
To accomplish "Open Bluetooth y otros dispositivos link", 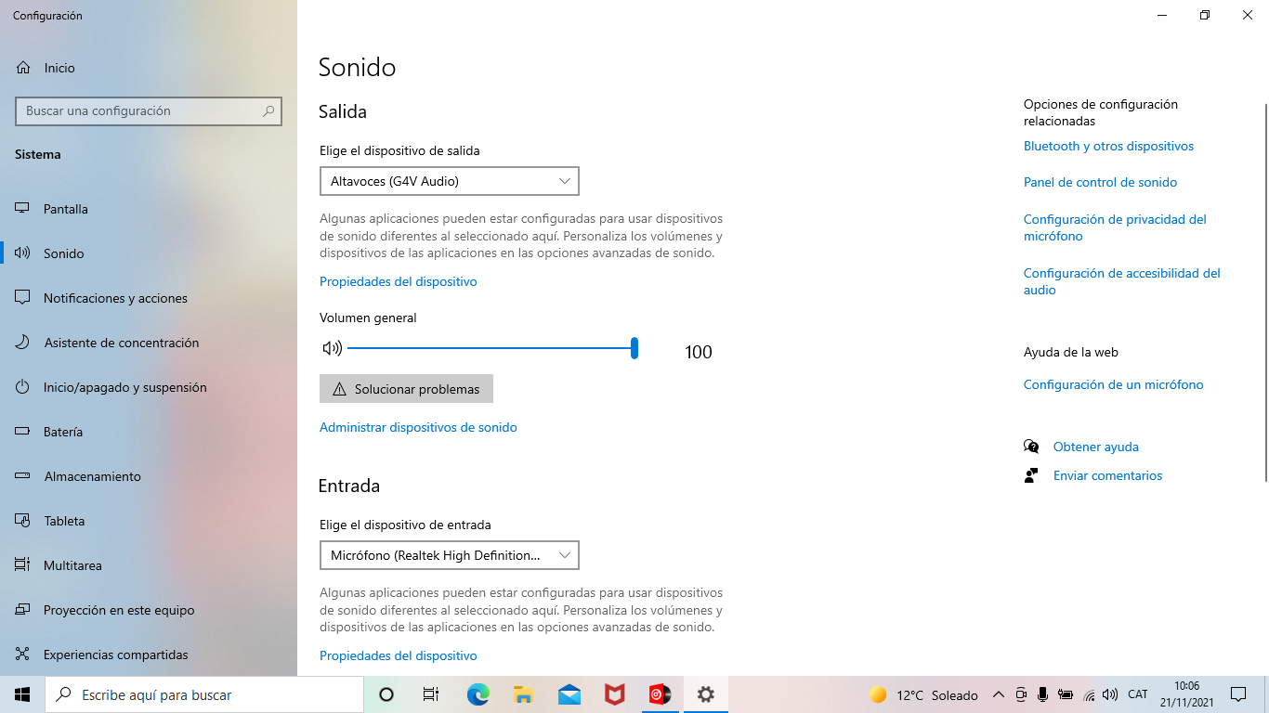I will [1108, 146].
